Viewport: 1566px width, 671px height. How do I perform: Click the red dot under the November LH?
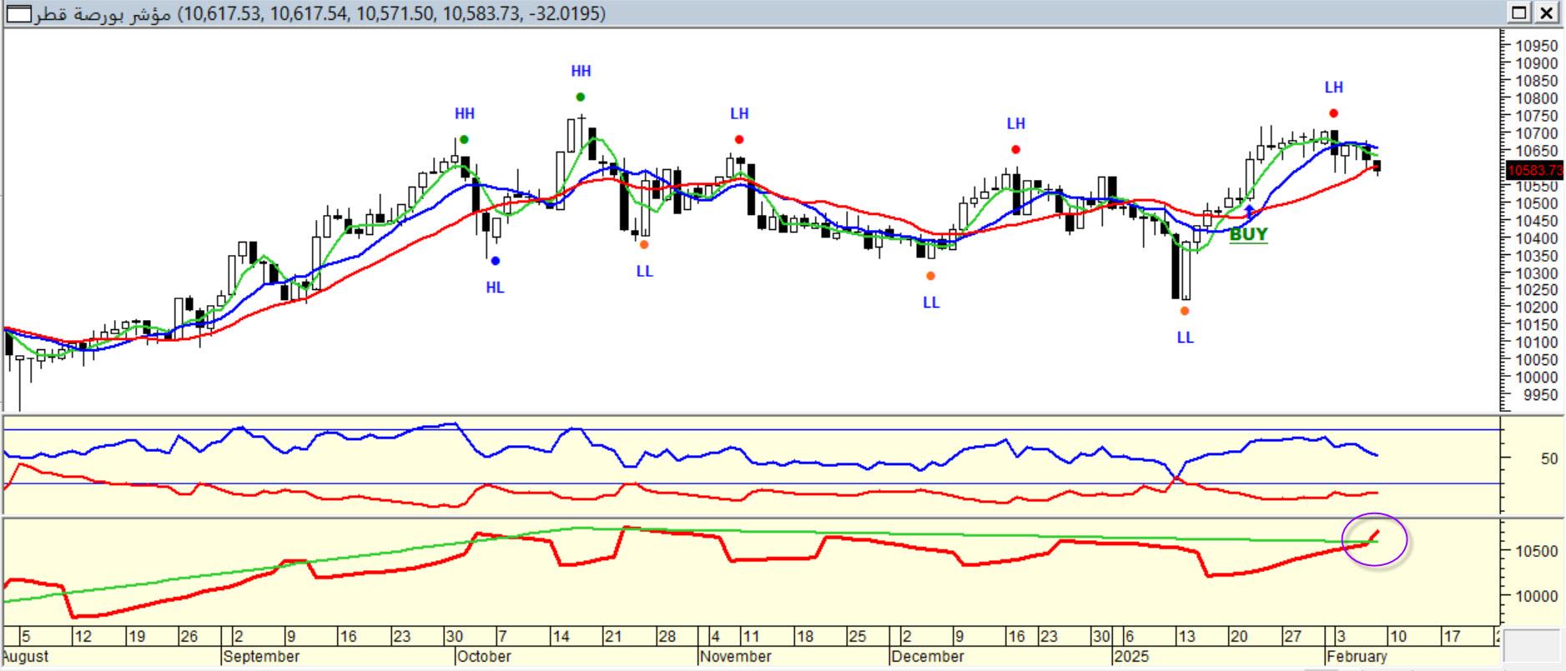point(739,139)
